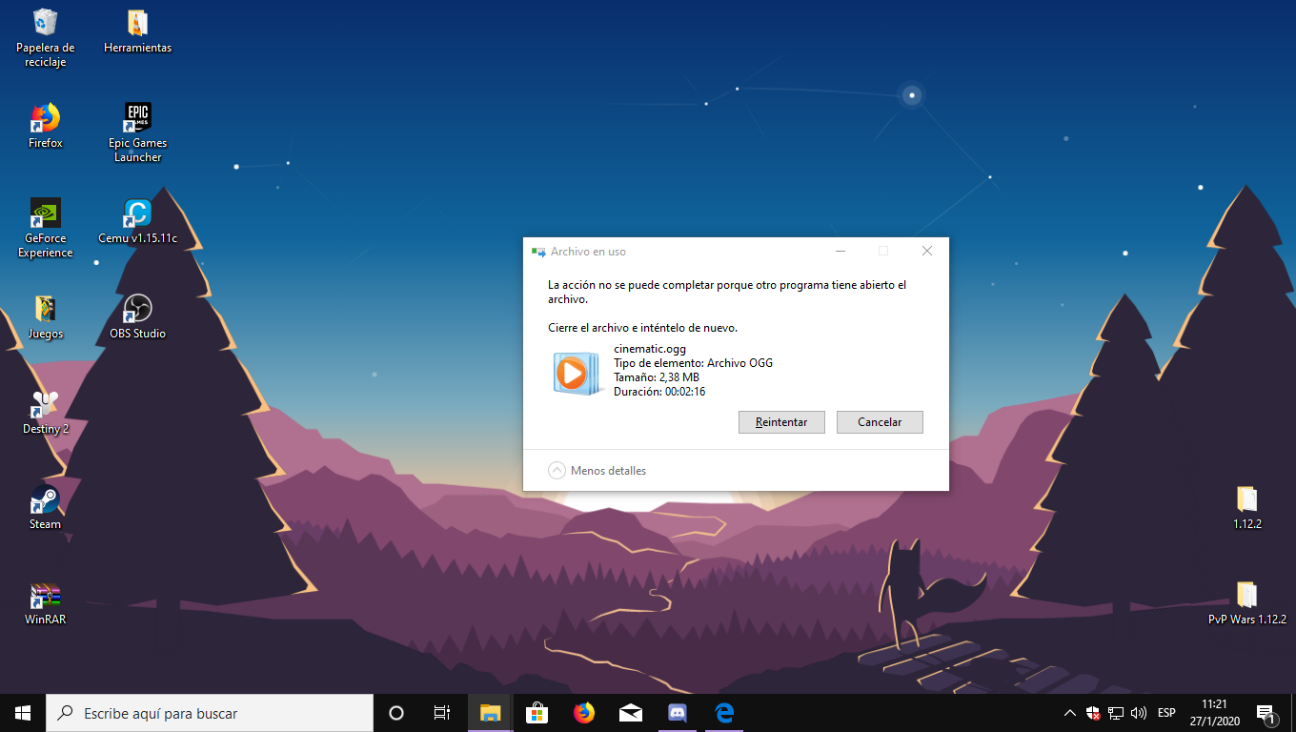Click the 'Tamaño: 2,38 MB' text
Viewport: 1296px width, 732px height.
(657, 377)
